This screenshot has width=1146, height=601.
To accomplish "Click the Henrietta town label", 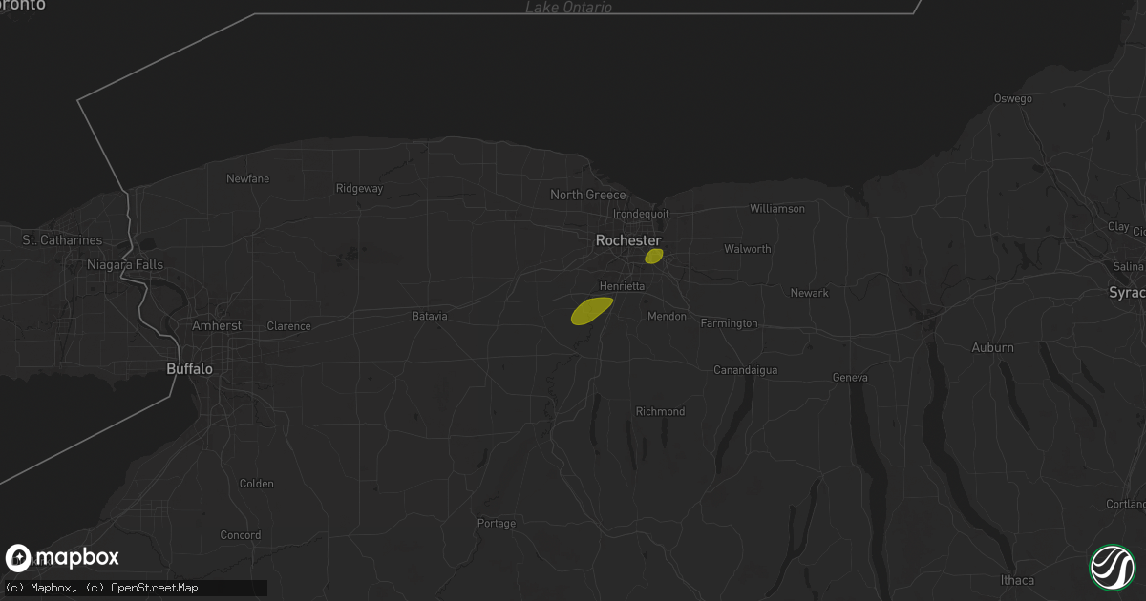I will click(x=623, y=286).
